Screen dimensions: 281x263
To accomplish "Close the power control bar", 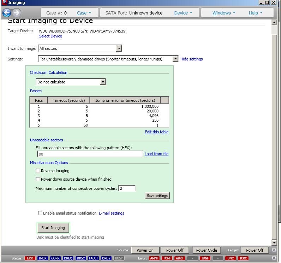I will click(274, 250).
